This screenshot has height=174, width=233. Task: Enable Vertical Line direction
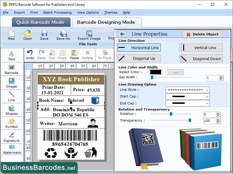coord(201,48)
